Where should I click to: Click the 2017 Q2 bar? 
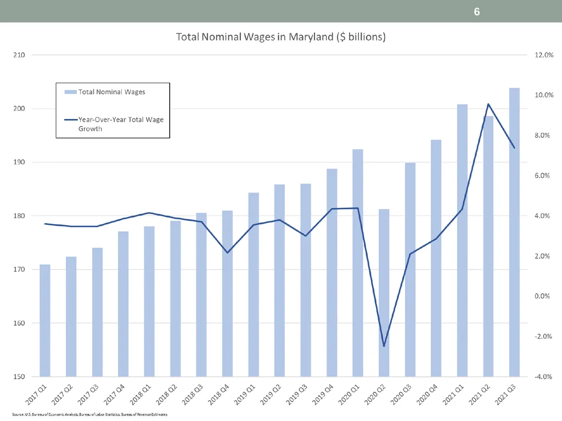coord(71,316)
